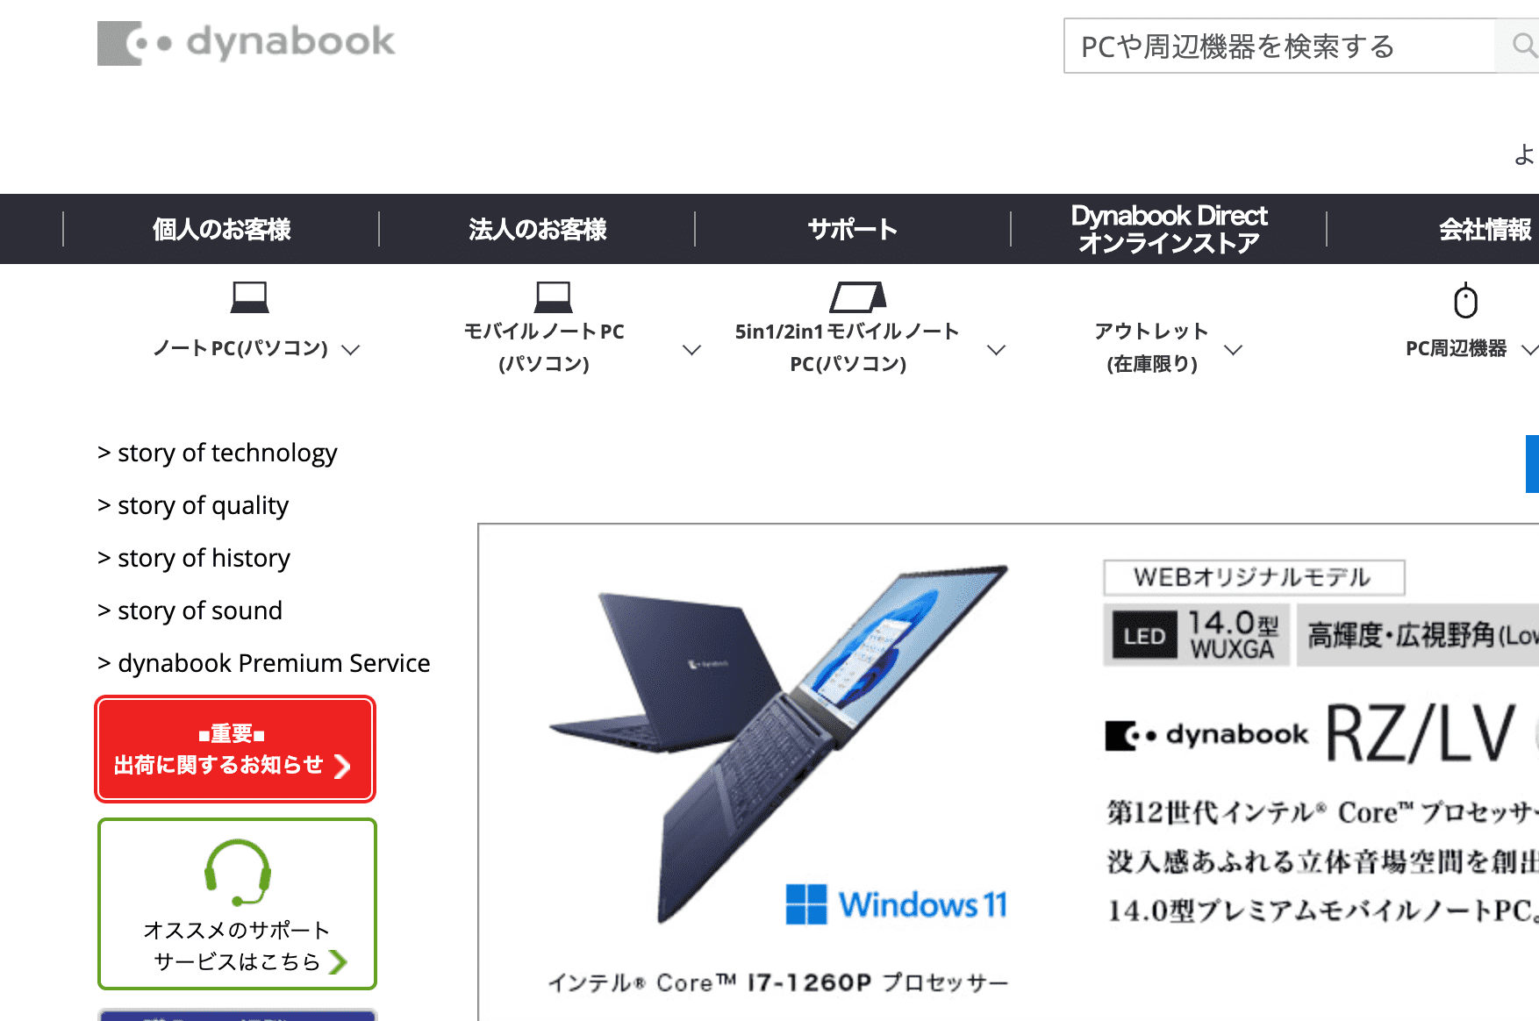Click the dynabook RZ/LV laptop banner image
The height and width of the screenshot is (1021, 1539).
1008,772
